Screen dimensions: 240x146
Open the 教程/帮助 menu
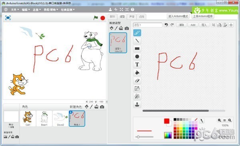click(x=51, y=10)
